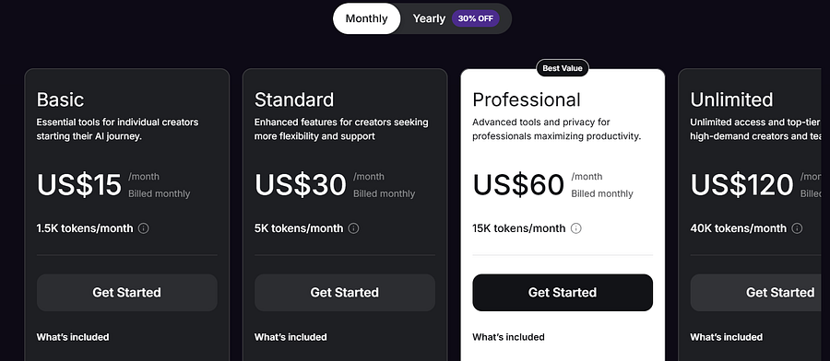Click info icon beside 5K tokens/month
This screenshot has width=830, height=361.
(x=353, y=228)
